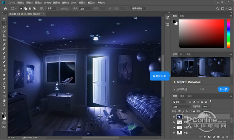The image size is (234, 140).
Task: Open the 样式 style dropdown
Action: click(x=85, y=9)
